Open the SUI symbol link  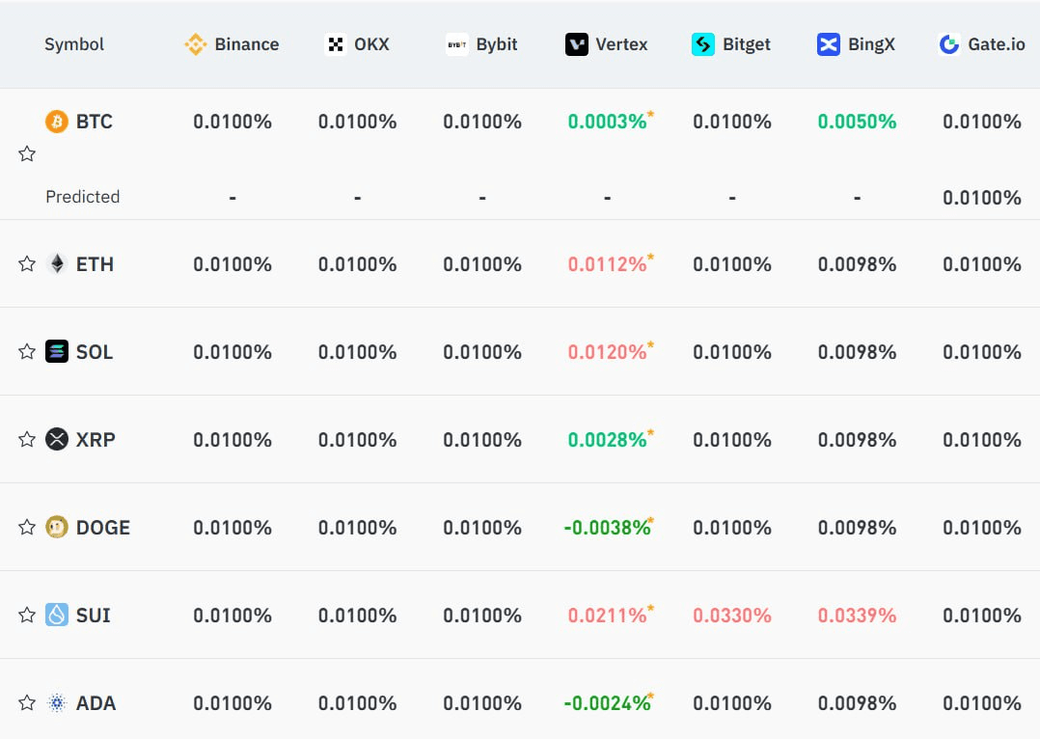[x=94, y=615]
